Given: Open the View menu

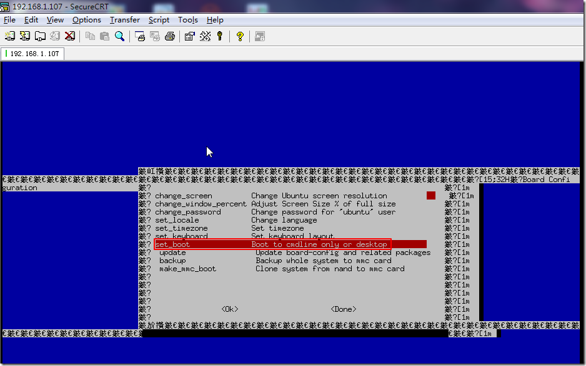Looking at the screenshot, I should pyautogui.click(x=56, y=20).
